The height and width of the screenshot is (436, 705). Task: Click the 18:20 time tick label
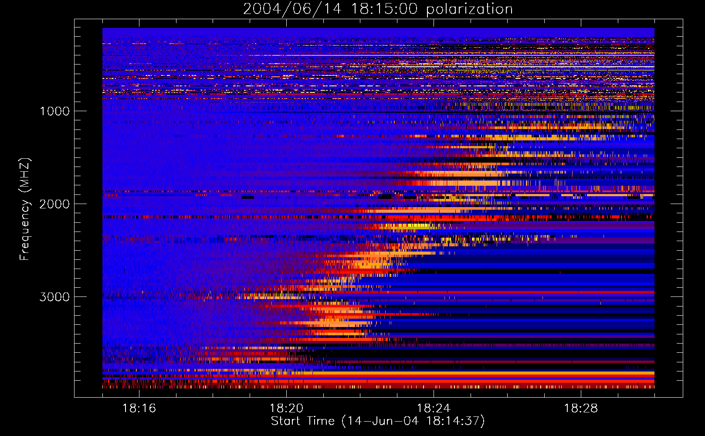tap(286, 409)
